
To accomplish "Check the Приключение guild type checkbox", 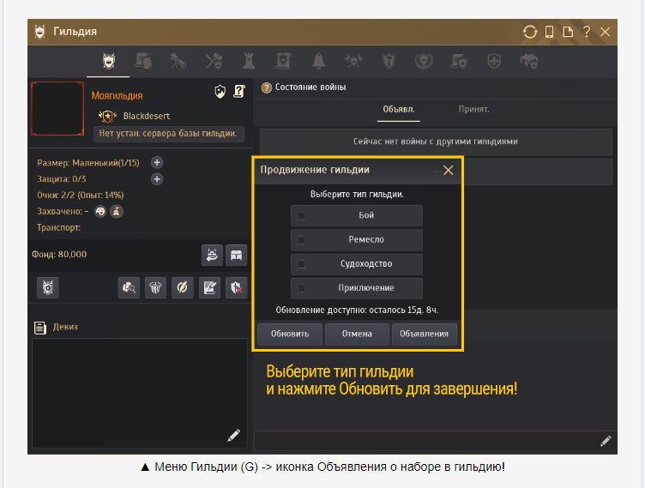I will tap(301, 288).
